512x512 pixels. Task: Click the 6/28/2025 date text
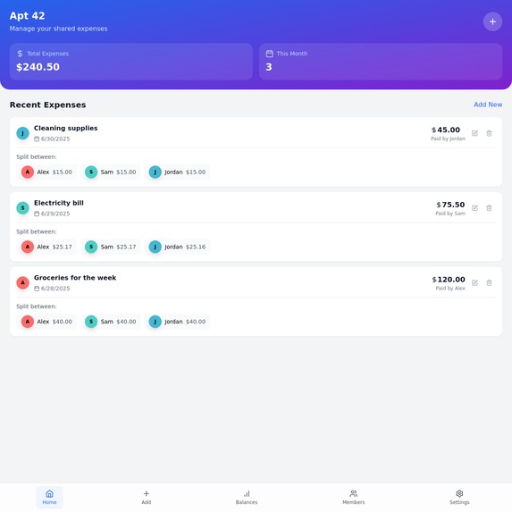pos(55,289)
